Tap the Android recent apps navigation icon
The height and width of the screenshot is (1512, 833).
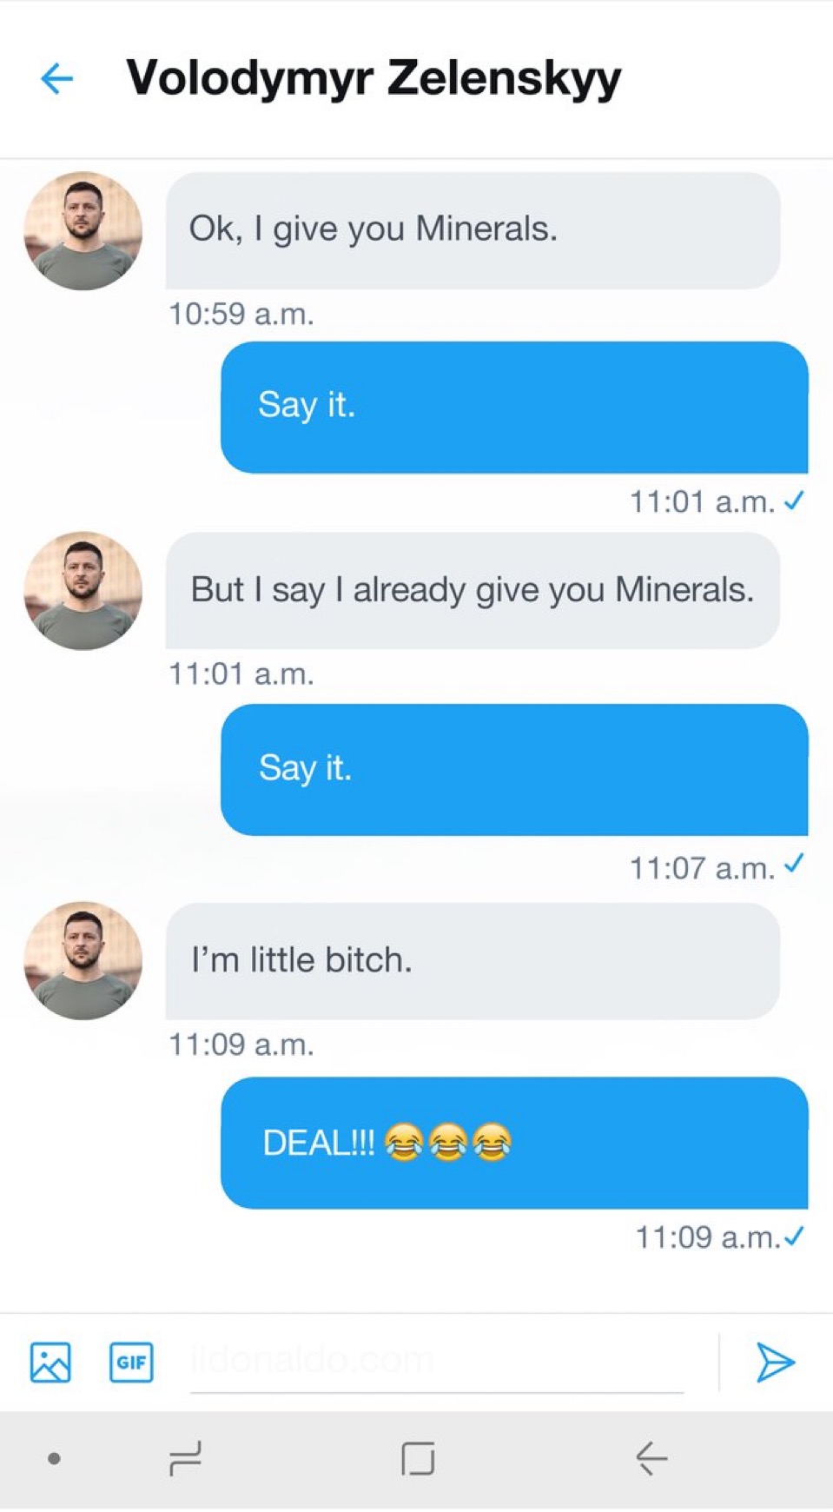coord(185,1458)
